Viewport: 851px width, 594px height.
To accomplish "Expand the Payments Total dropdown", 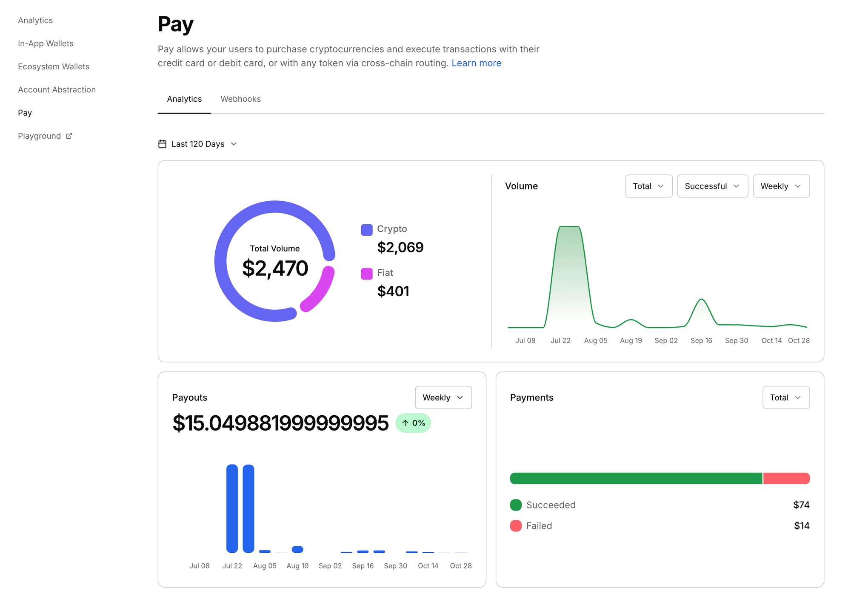I will point(785,397).
